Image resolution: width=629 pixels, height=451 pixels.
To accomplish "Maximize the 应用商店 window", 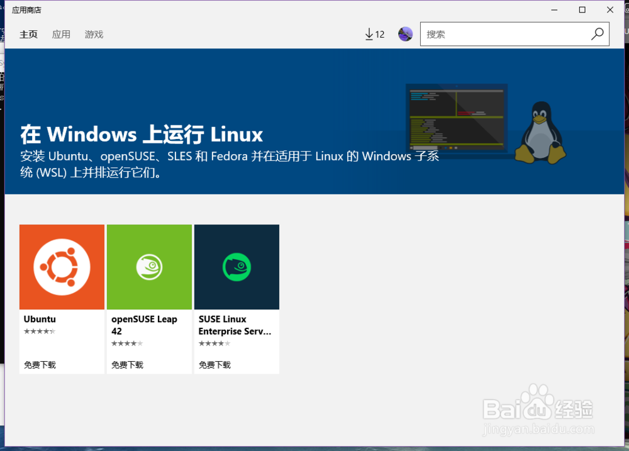I will pyautogui.click(x=582, y=9).
